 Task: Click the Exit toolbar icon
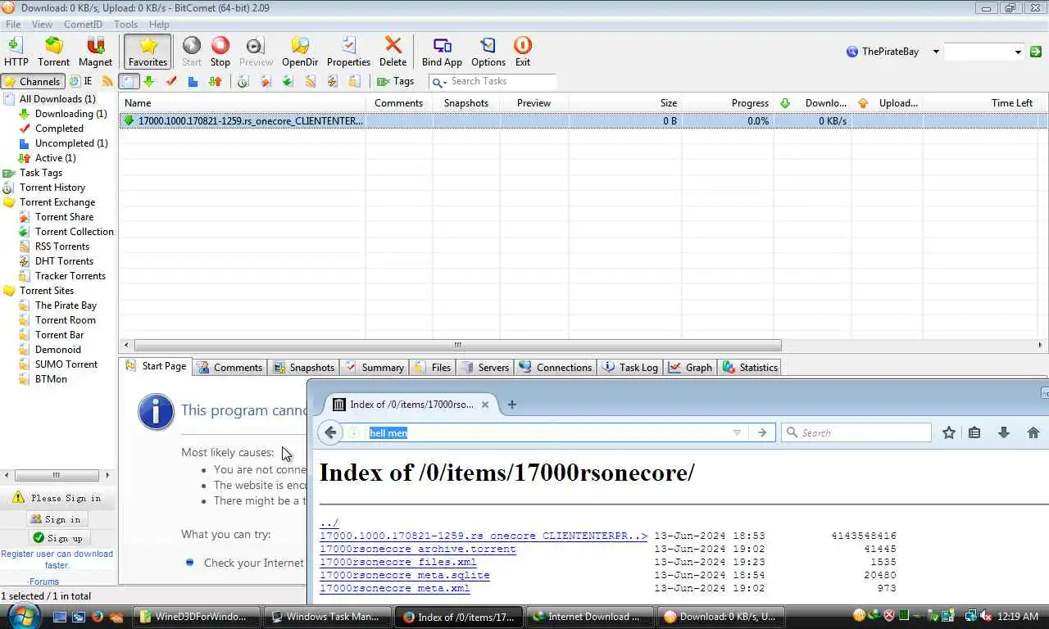(523, 51)
